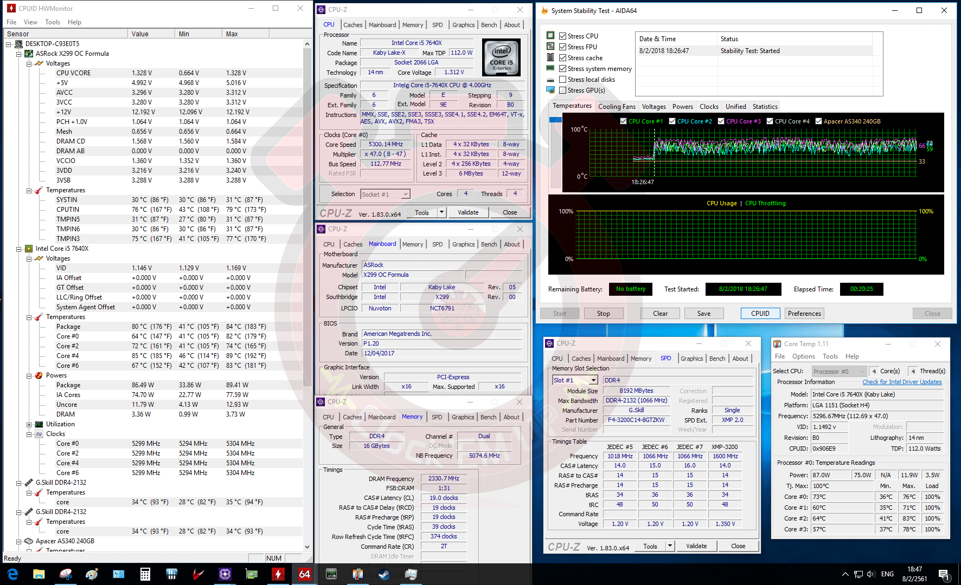Open the Windows notification center icon
The image size is (961, 585).
[944, 574]
